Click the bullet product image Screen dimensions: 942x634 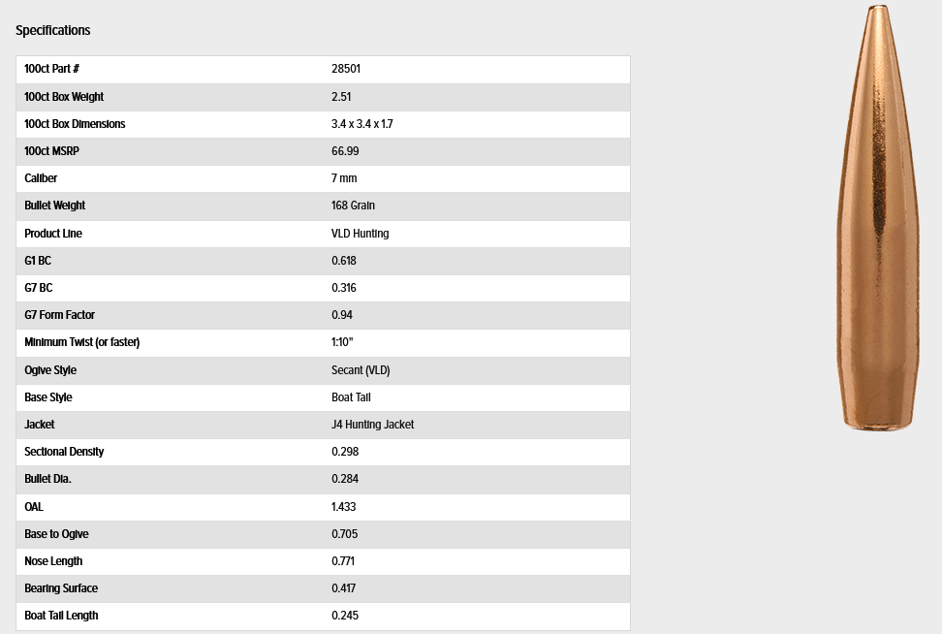[877, 218]
